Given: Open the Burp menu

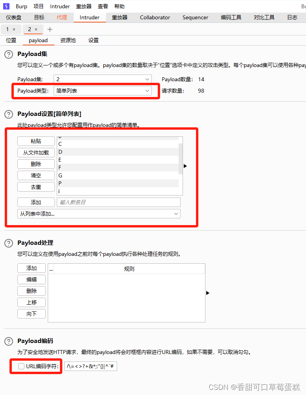Looking at the screenshot, I should [21, 7].
